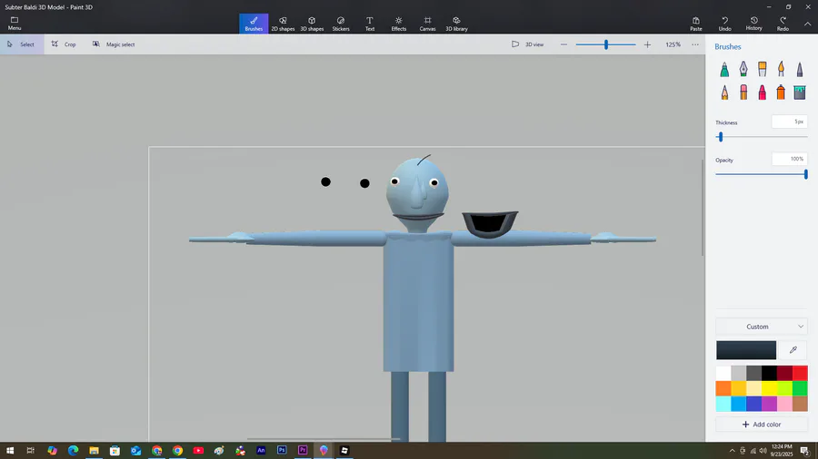The image size is (818, 459).
Task: Open the 3D library tab
Action: pos(456,24)
